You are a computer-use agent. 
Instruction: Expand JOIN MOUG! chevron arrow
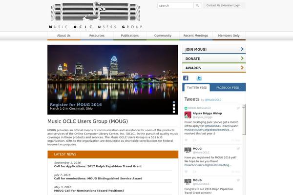click(242, 49)
